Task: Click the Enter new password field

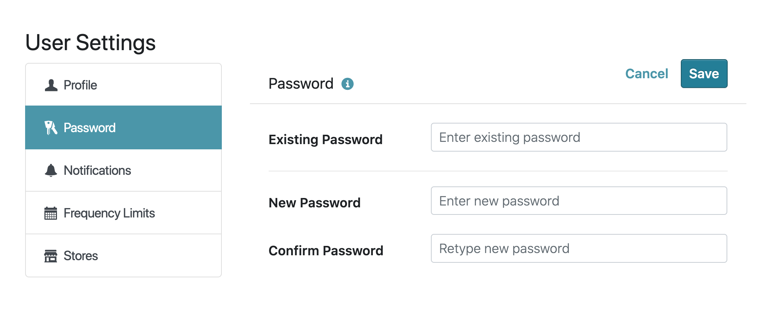Action: point(579,201)
